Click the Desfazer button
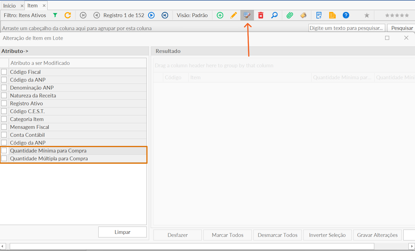 point(178,235)
